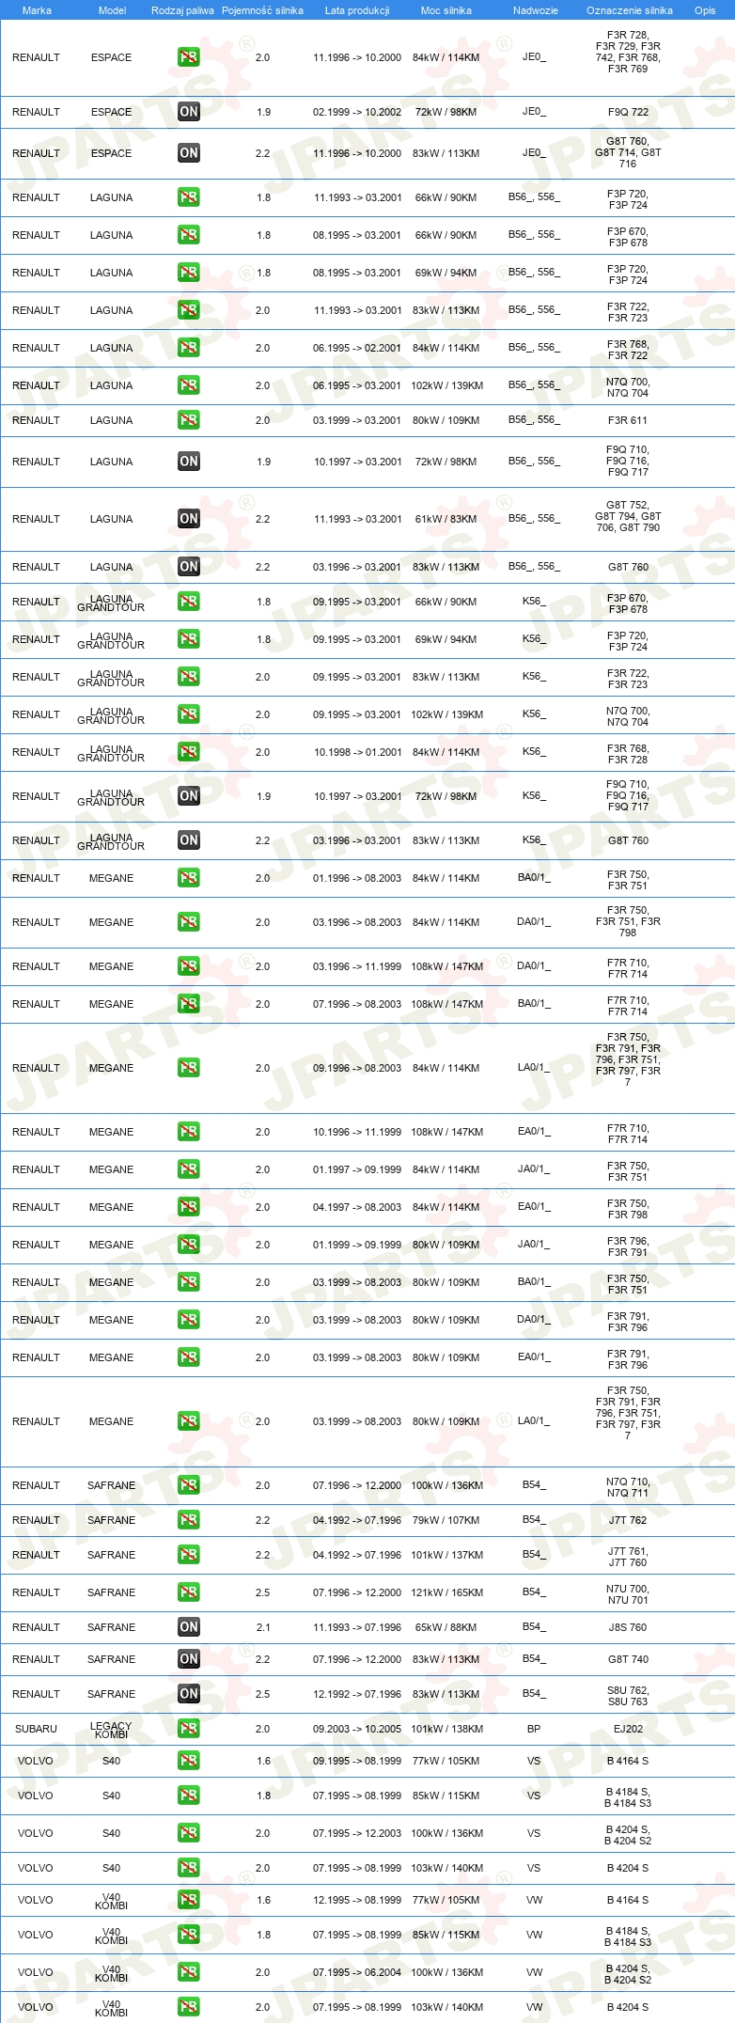Click the body code BP

[534, 1729]
